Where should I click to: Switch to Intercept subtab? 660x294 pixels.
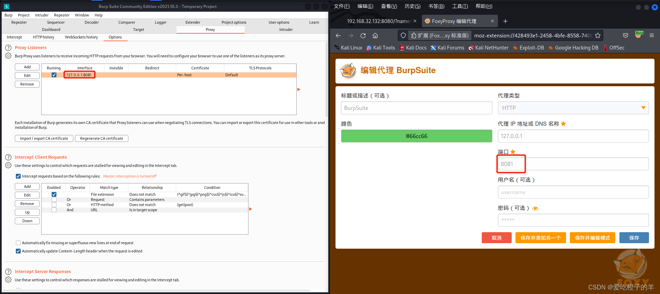coord(14,37)
